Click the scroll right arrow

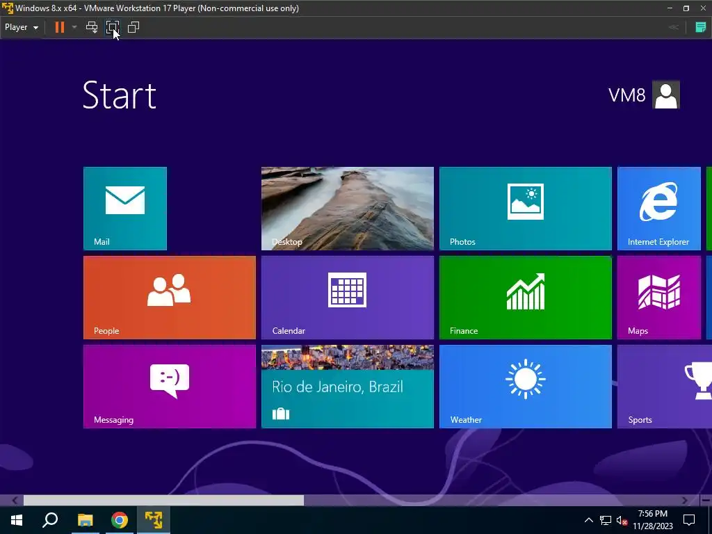(685, 501)
